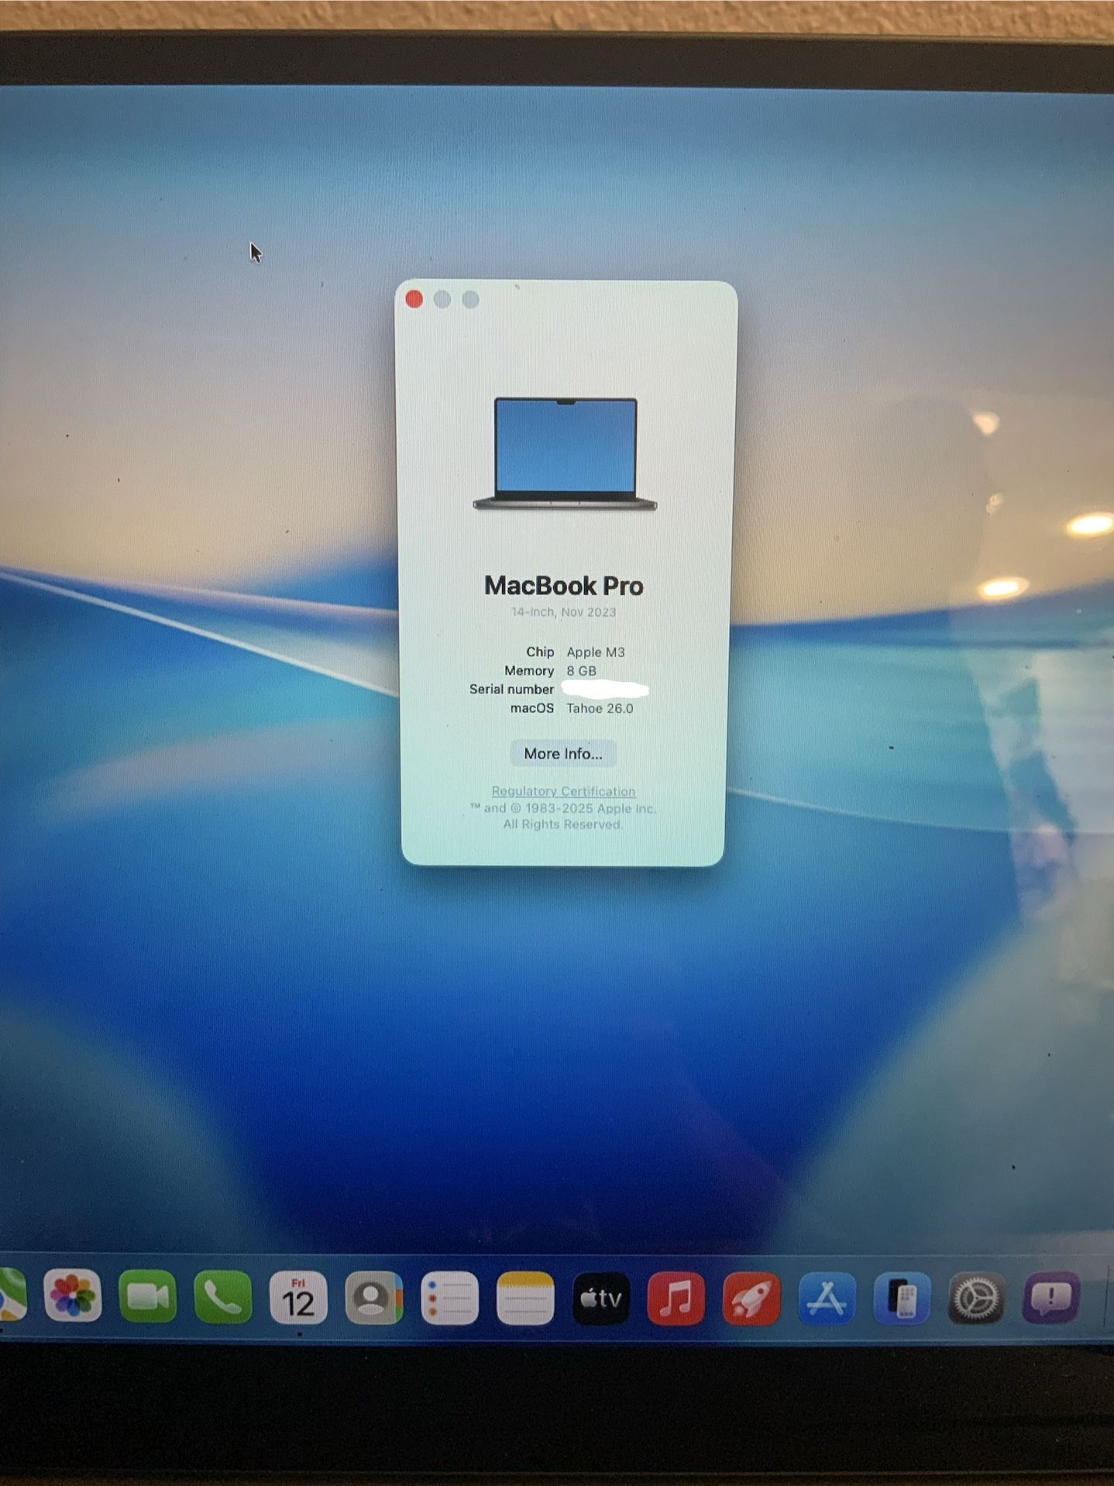
Task: Open Photos from the Dock
Action: coord(73,1296)
